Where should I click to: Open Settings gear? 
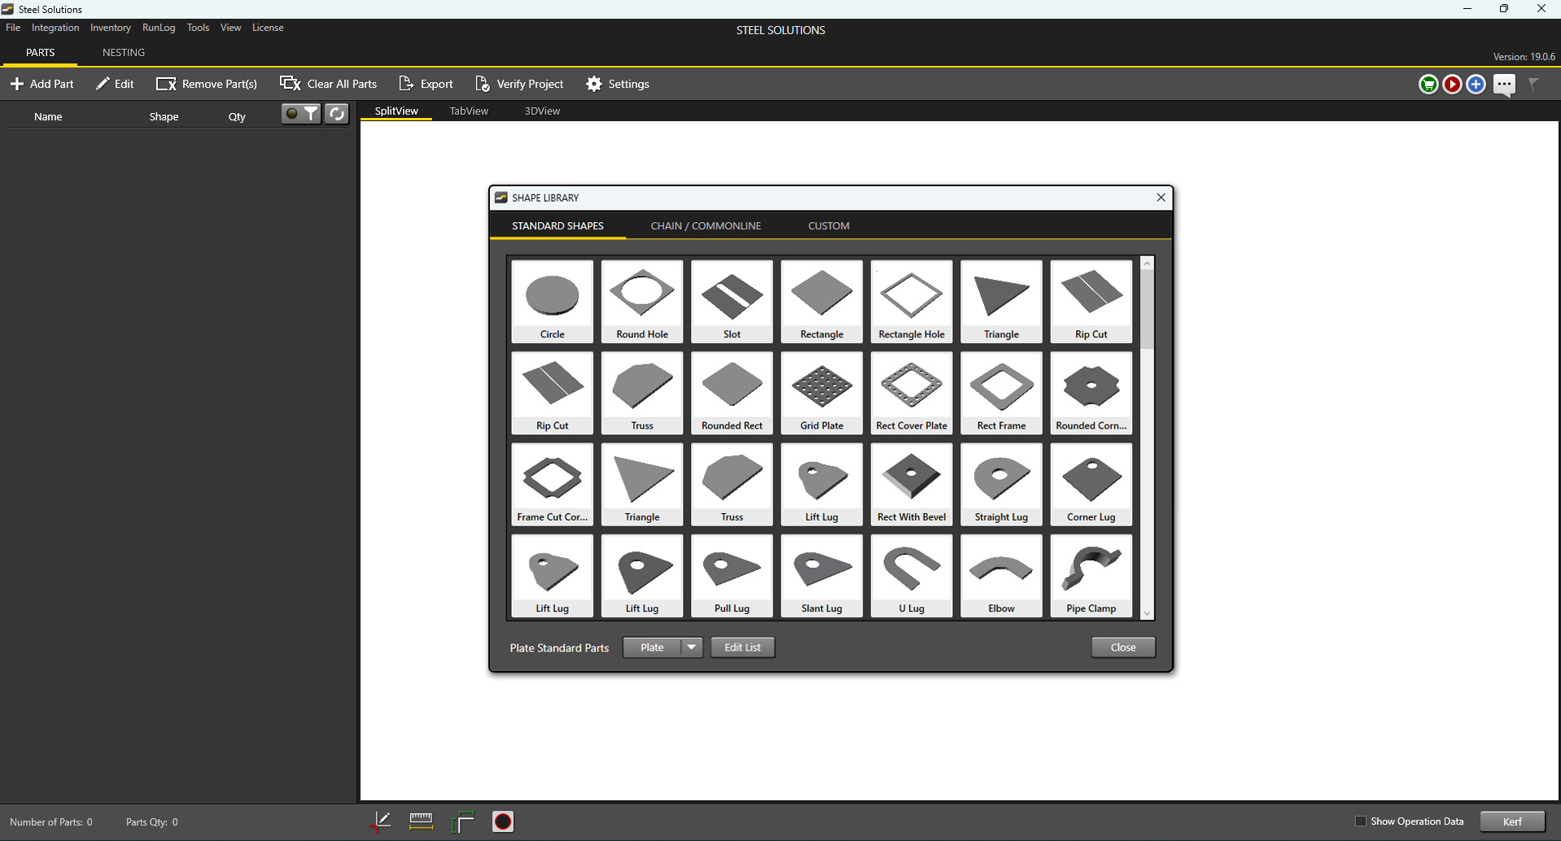coord(618,84)
